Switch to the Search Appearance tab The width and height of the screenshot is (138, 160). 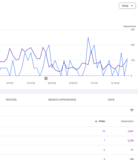coord(62,100)
